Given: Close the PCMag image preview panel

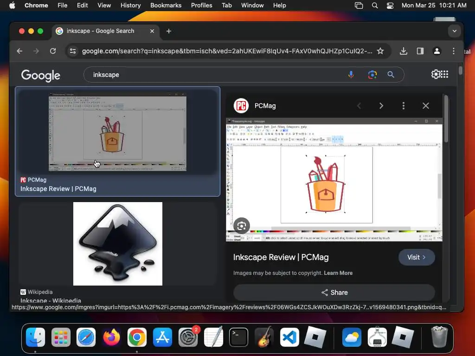Looking at the screenshot, I should [x=426, y=106].
